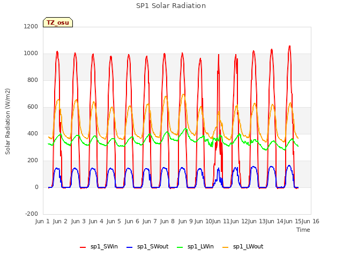Image resolution: width=343 pixels, height=257 pixels.
Task: Click the -200 y-axis tick label
Action: (x=32, y=214)
